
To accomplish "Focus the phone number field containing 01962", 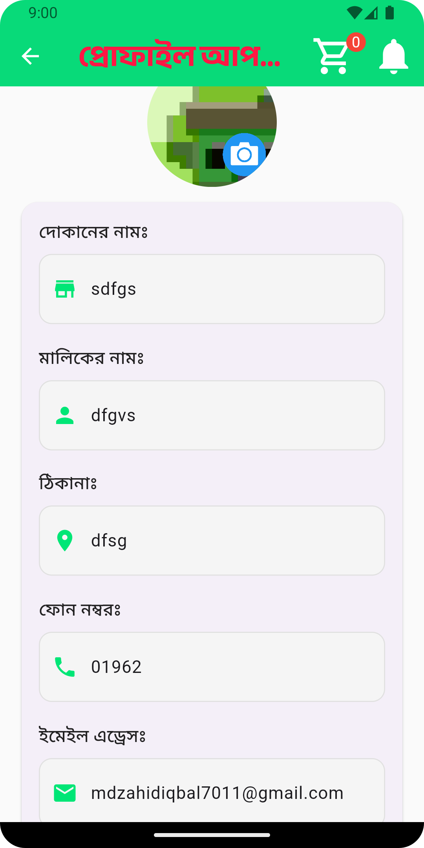I will 212,667.
